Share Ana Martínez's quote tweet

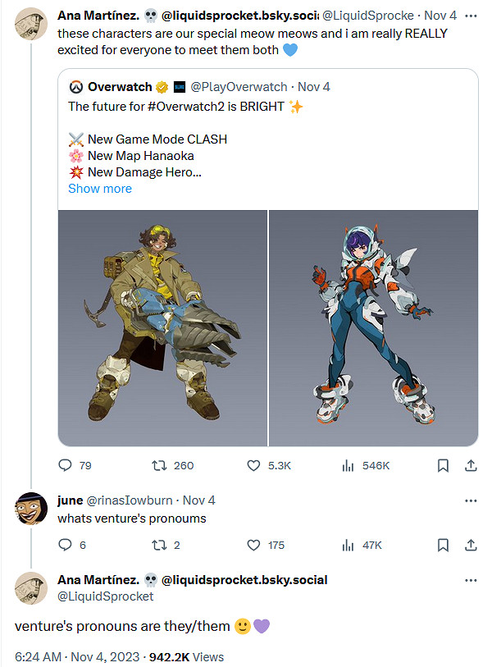click(471, 465)
